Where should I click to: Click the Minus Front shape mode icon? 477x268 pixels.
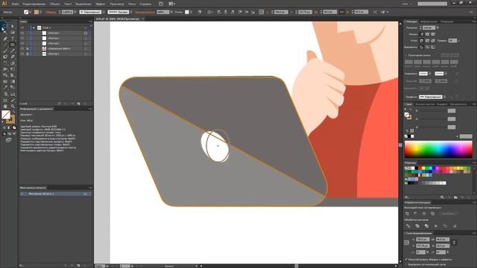(416, 214)
